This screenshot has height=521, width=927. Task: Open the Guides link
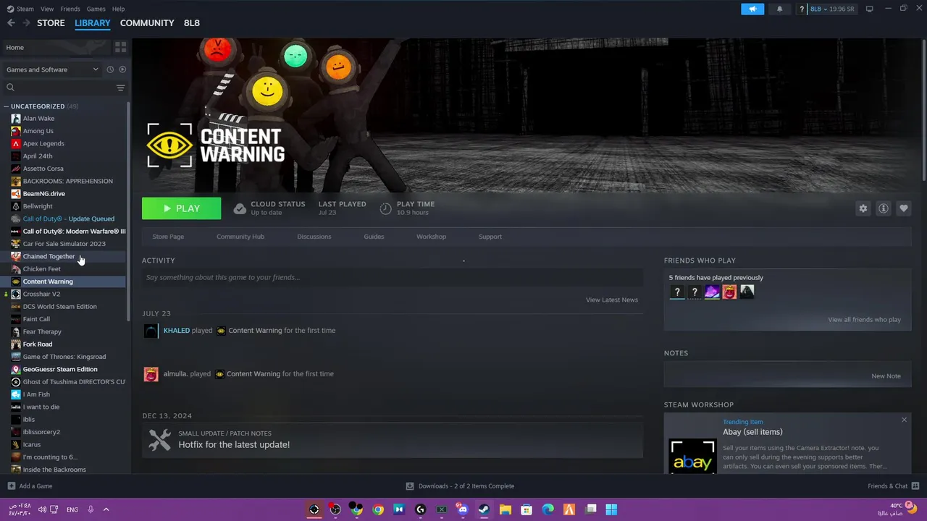coord(374,237)
